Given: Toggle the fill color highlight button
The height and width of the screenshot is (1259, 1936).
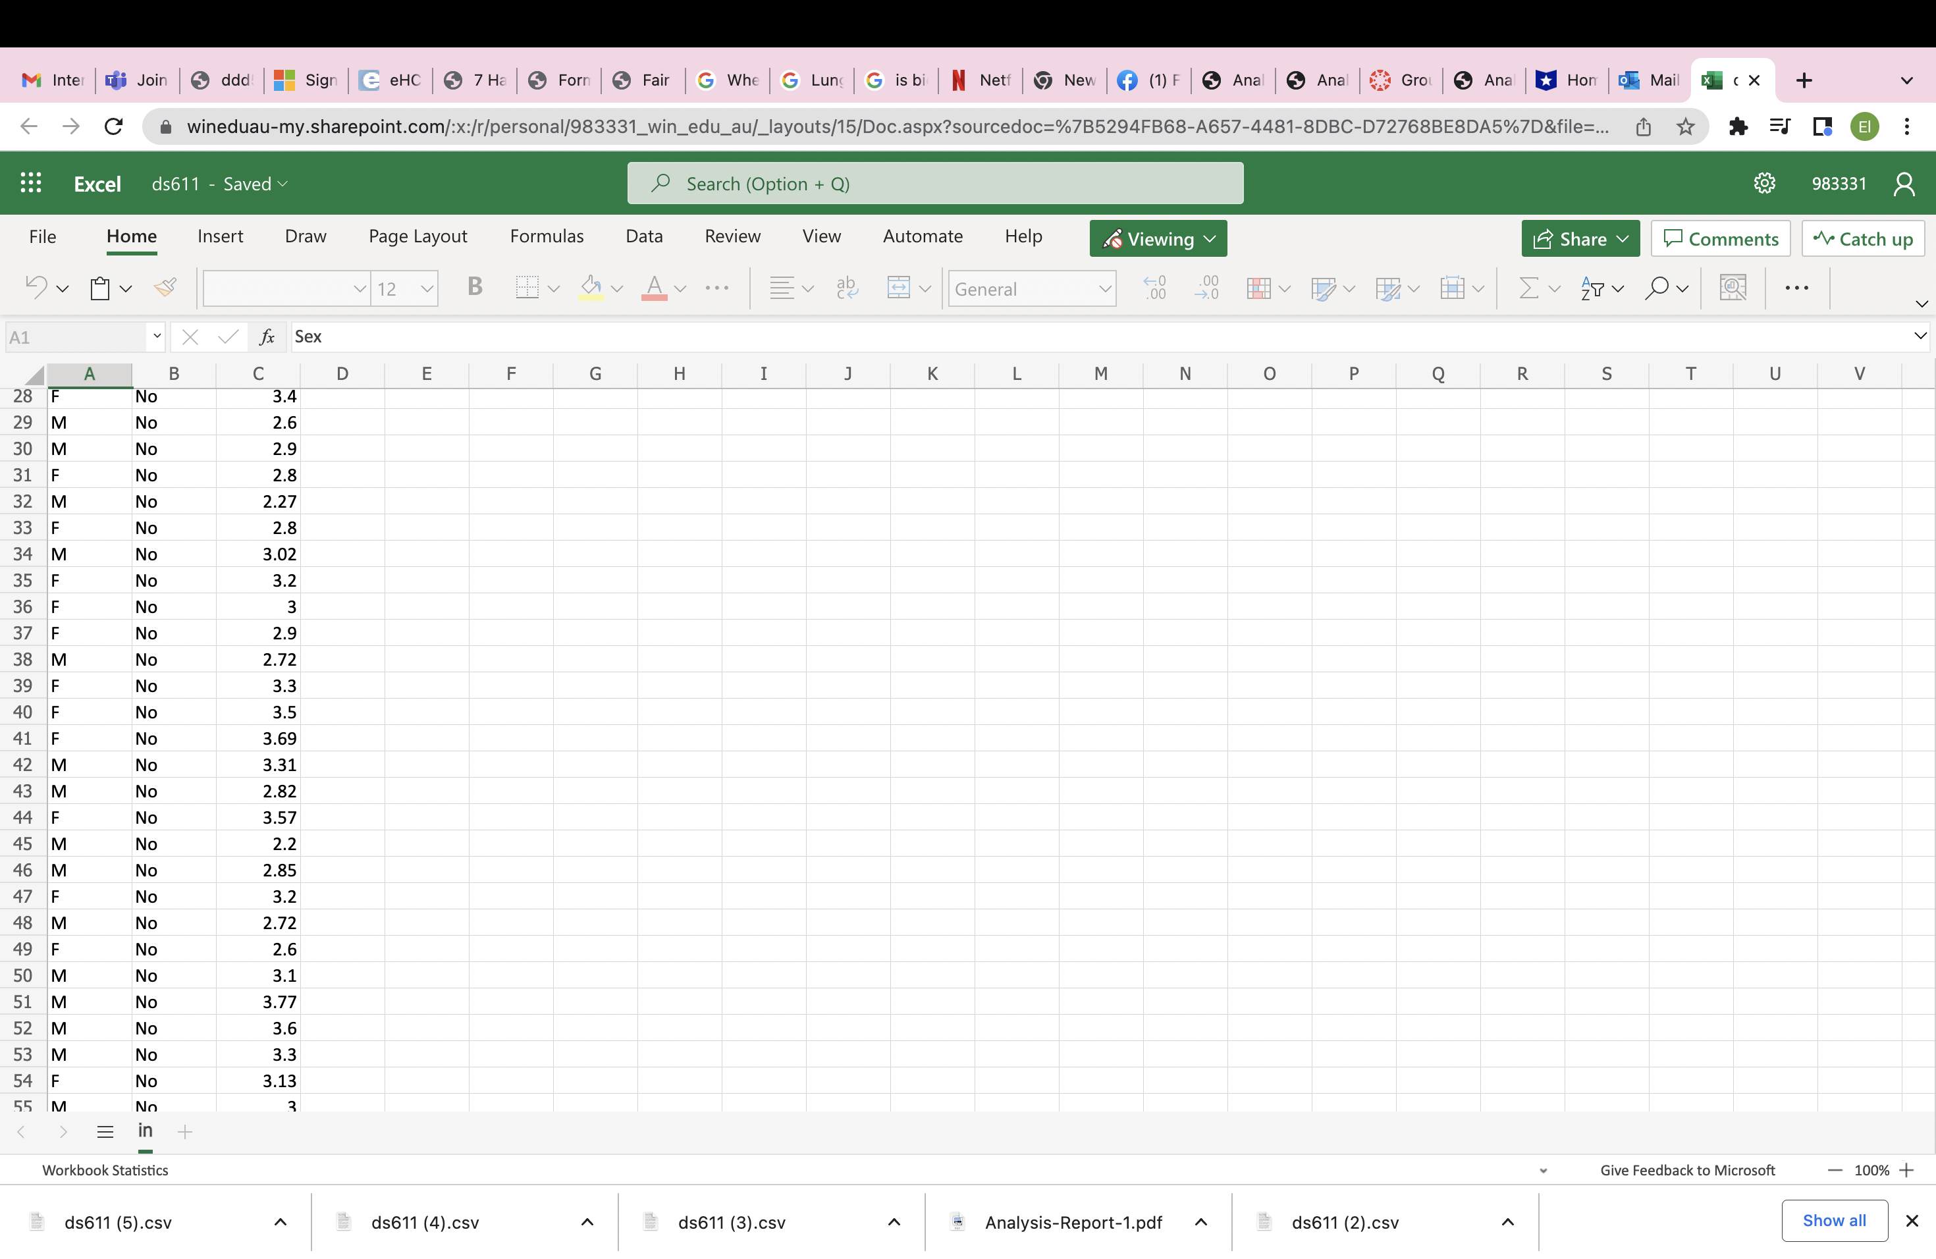Looking at the screenshot, I should tap(591, 288).
